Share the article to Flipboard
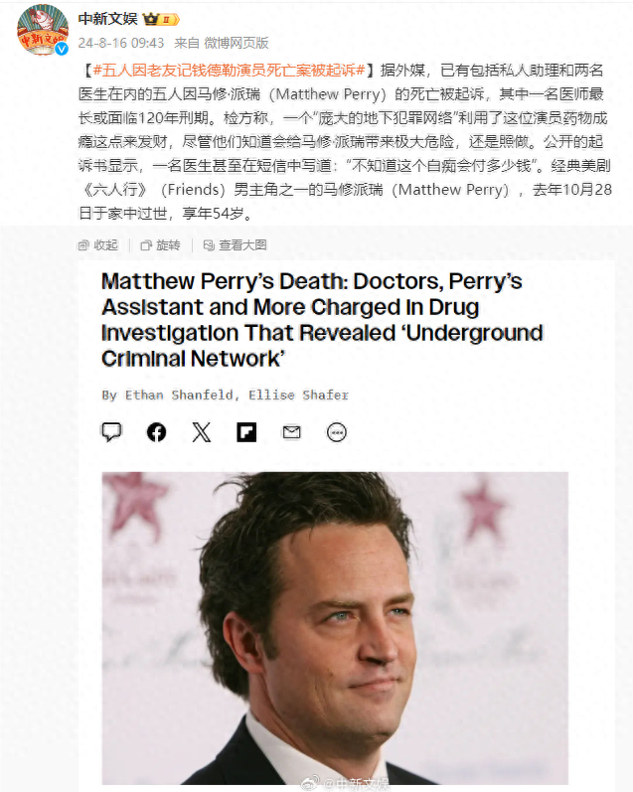This screenshot has width=633, height=792. tap(246, 432)
